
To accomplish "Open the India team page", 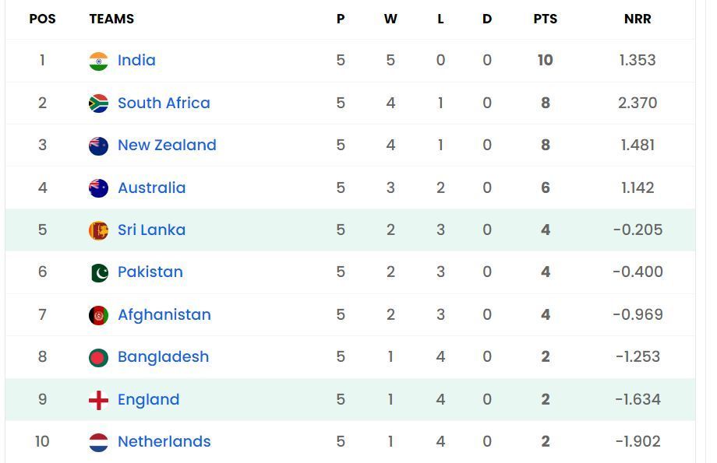I will pyautogui.click(x=137, y=60).
